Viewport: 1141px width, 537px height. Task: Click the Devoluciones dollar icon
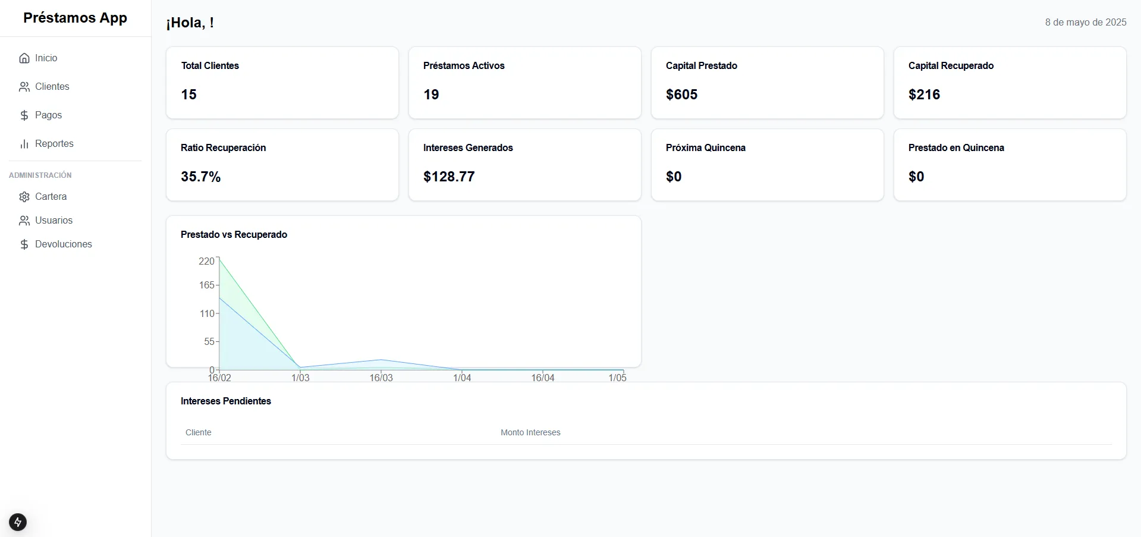[x=24, y=244]
